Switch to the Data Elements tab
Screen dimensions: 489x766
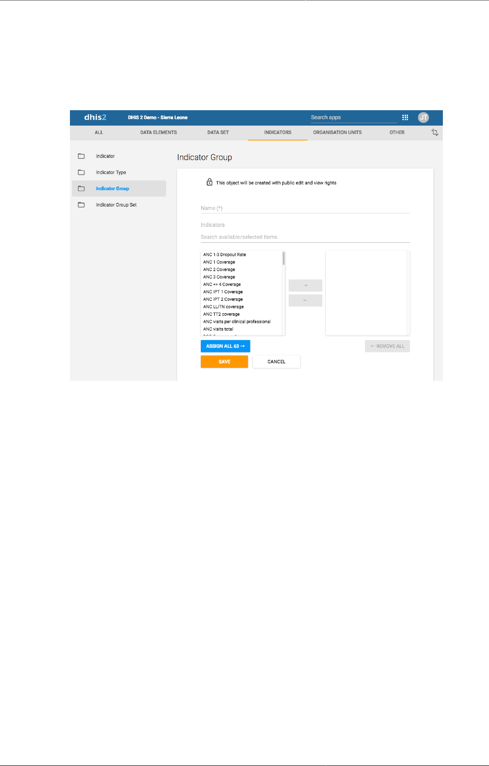pos(159,133)
